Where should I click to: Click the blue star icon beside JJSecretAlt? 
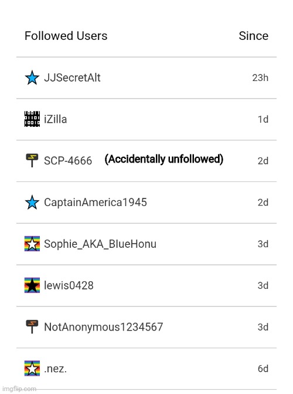pyautogui.click(x=32, y=78)
